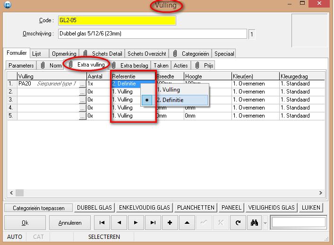Click the horizontal scrollbar left arrow

coord(11,193)
